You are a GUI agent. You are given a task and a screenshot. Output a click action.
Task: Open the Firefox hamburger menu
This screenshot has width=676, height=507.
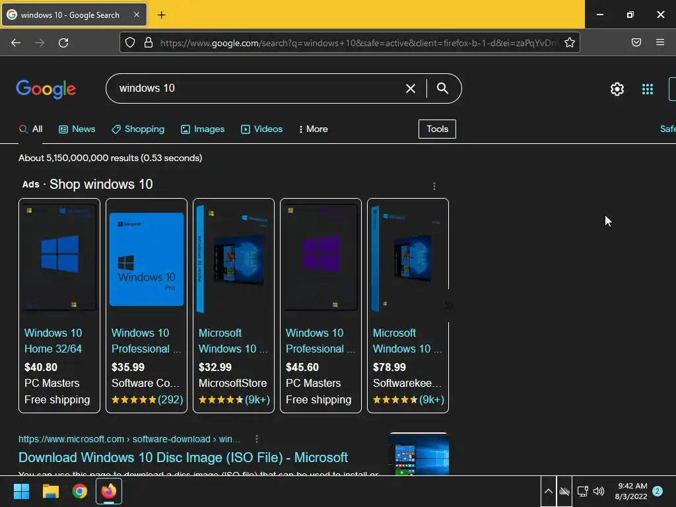[660, 42]
